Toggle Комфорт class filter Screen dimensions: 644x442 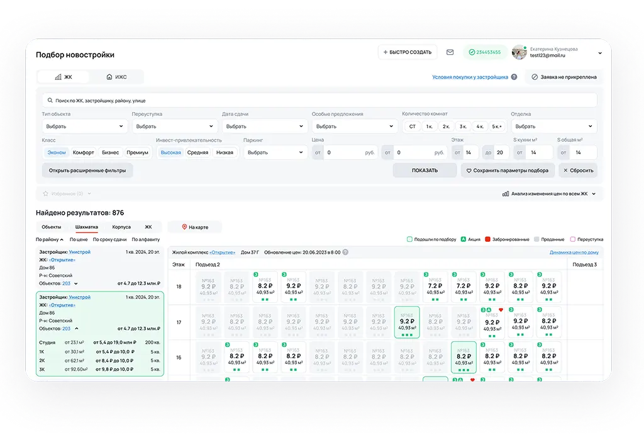coord(84,152)
